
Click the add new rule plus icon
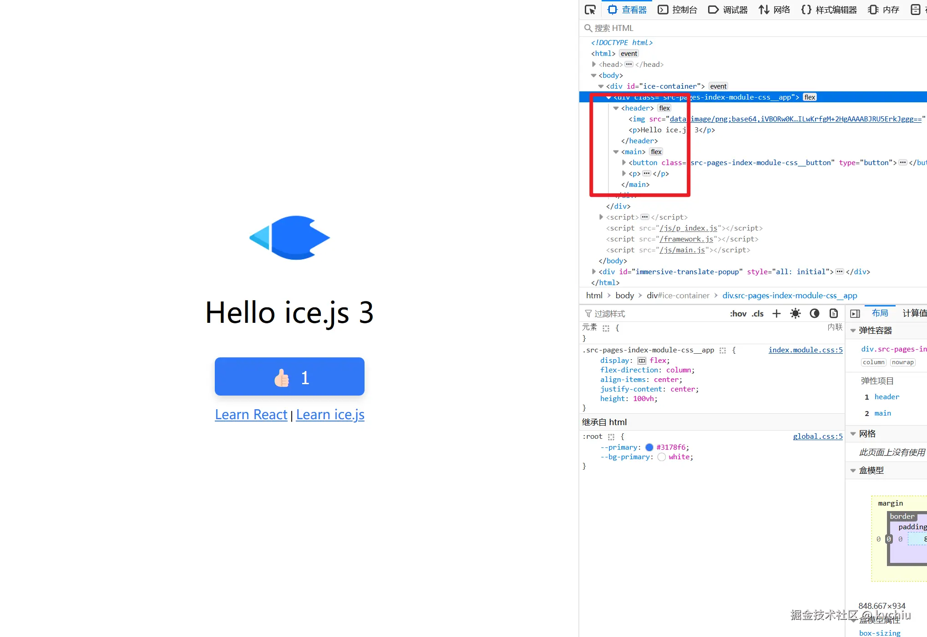point(776,313)
